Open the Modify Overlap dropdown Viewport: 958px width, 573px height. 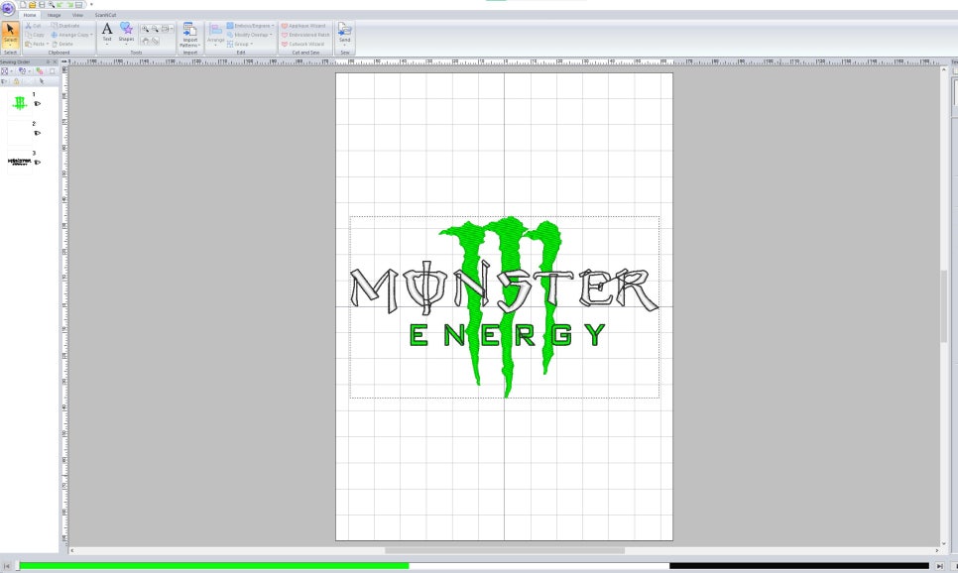(250, 35)
